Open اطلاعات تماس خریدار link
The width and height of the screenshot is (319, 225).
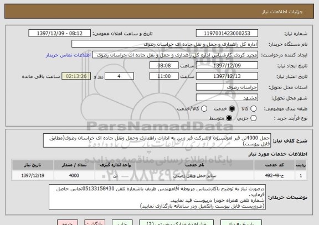pyautogui.click(x=68, y=55)
